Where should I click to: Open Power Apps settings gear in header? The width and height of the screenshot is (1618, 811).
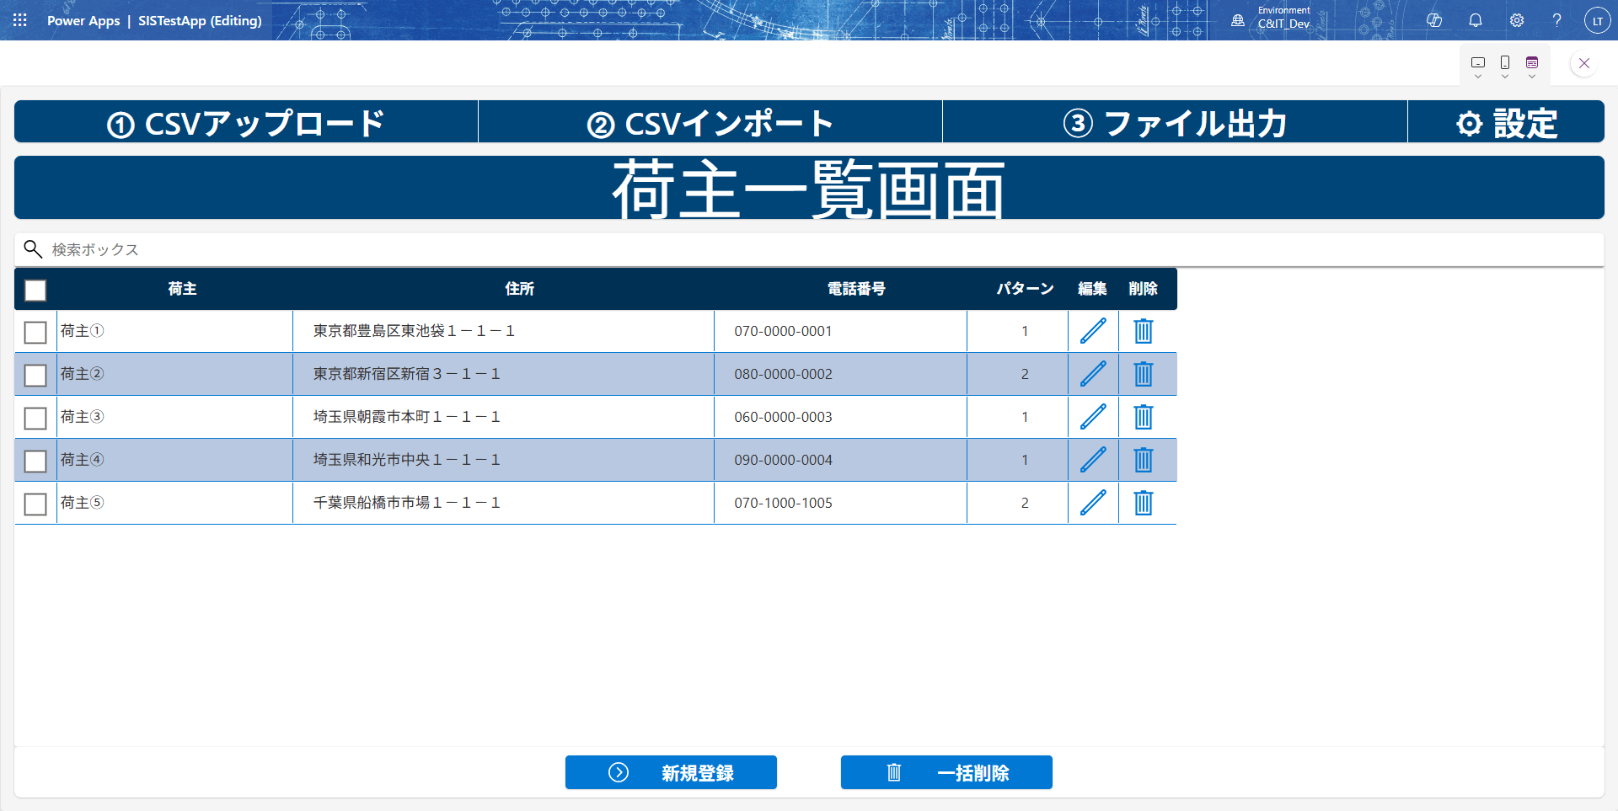click(1517, 20)
